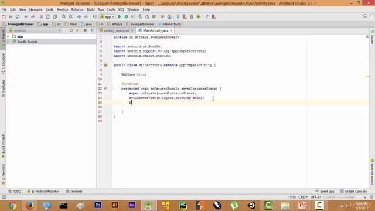Screen dimensions: 375x211
Task: Click the scroll from source target icon
Action: pos(71,30)
